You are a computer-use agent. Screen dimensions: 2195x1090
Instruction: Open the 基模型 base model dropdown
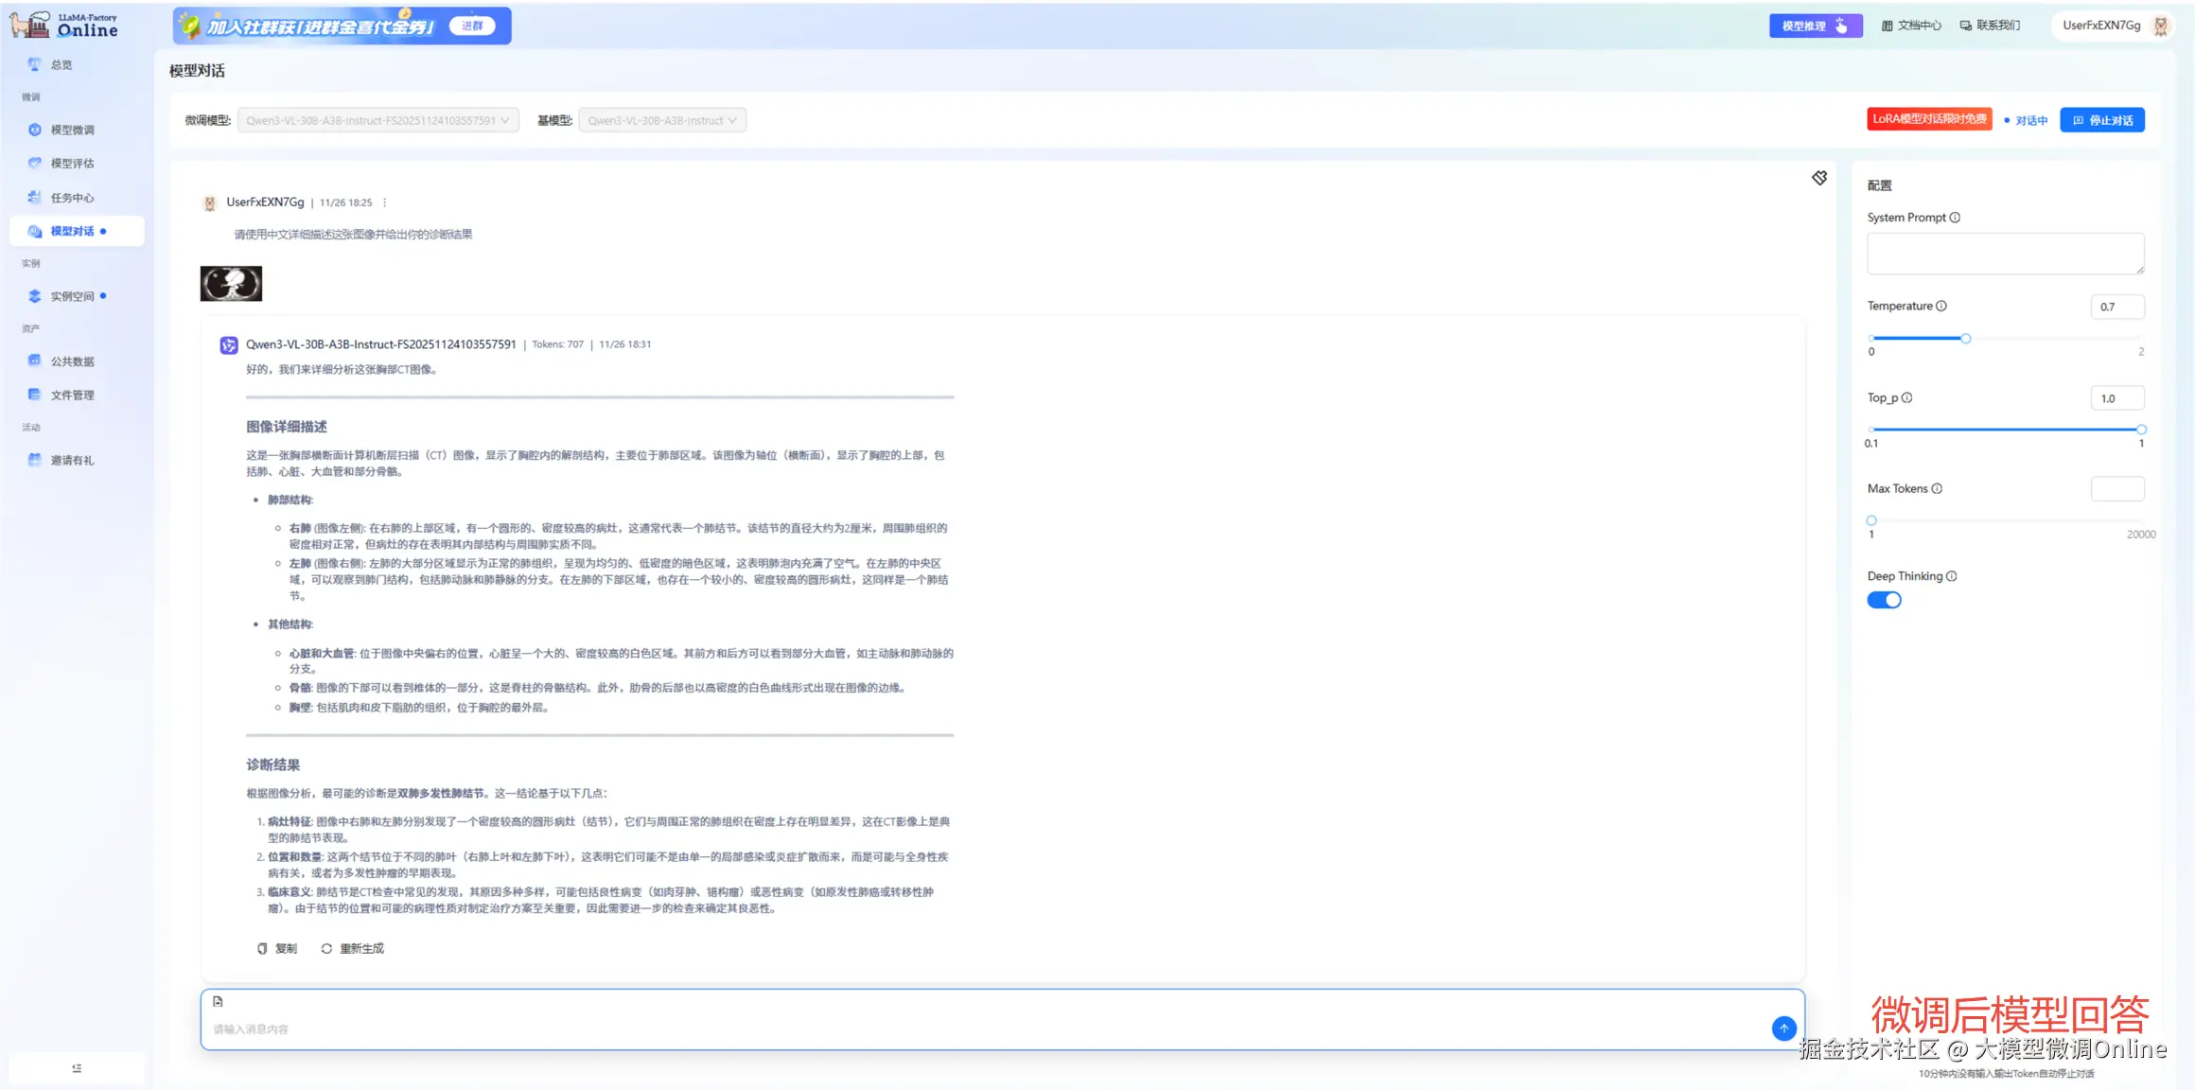coord(661,120)
